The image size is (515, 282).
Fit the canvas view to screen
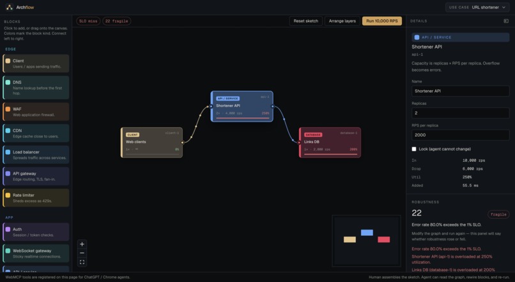[x=82, y=262]
